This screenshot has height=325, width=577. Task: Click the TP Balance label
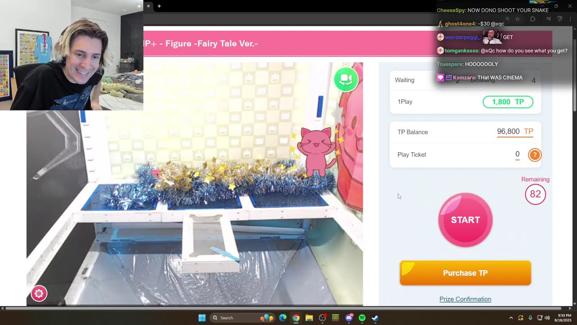click(x=412, y=132)
